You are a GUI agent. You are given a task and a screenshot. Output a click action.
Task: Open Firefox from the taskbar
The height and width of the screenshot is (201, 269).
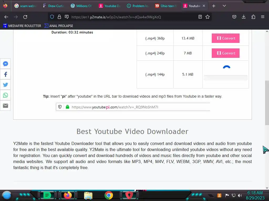click(x=68, y=195)
